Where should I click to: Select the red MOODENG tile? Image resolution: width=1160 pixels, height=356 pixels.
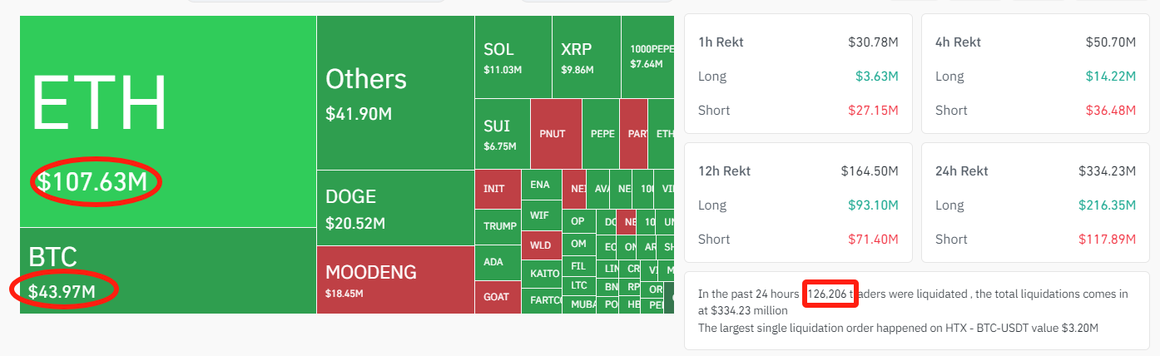[x=395, y=279]
